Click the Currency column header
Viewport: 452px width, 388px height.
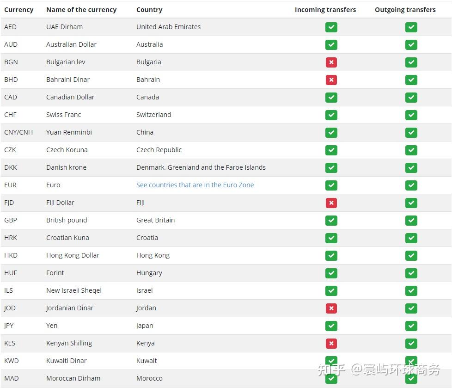click(x=19, y=10)
